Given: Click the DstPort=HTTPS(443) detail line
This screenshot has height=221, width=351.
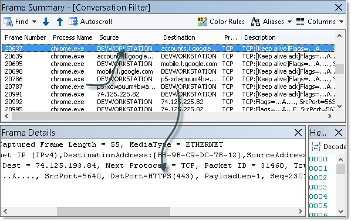Looking at the screenshot, I should (153, 176).
